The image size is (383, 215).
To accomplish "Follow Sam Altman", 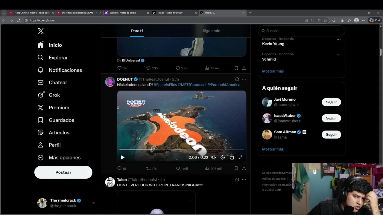I will tap(331, 135).
